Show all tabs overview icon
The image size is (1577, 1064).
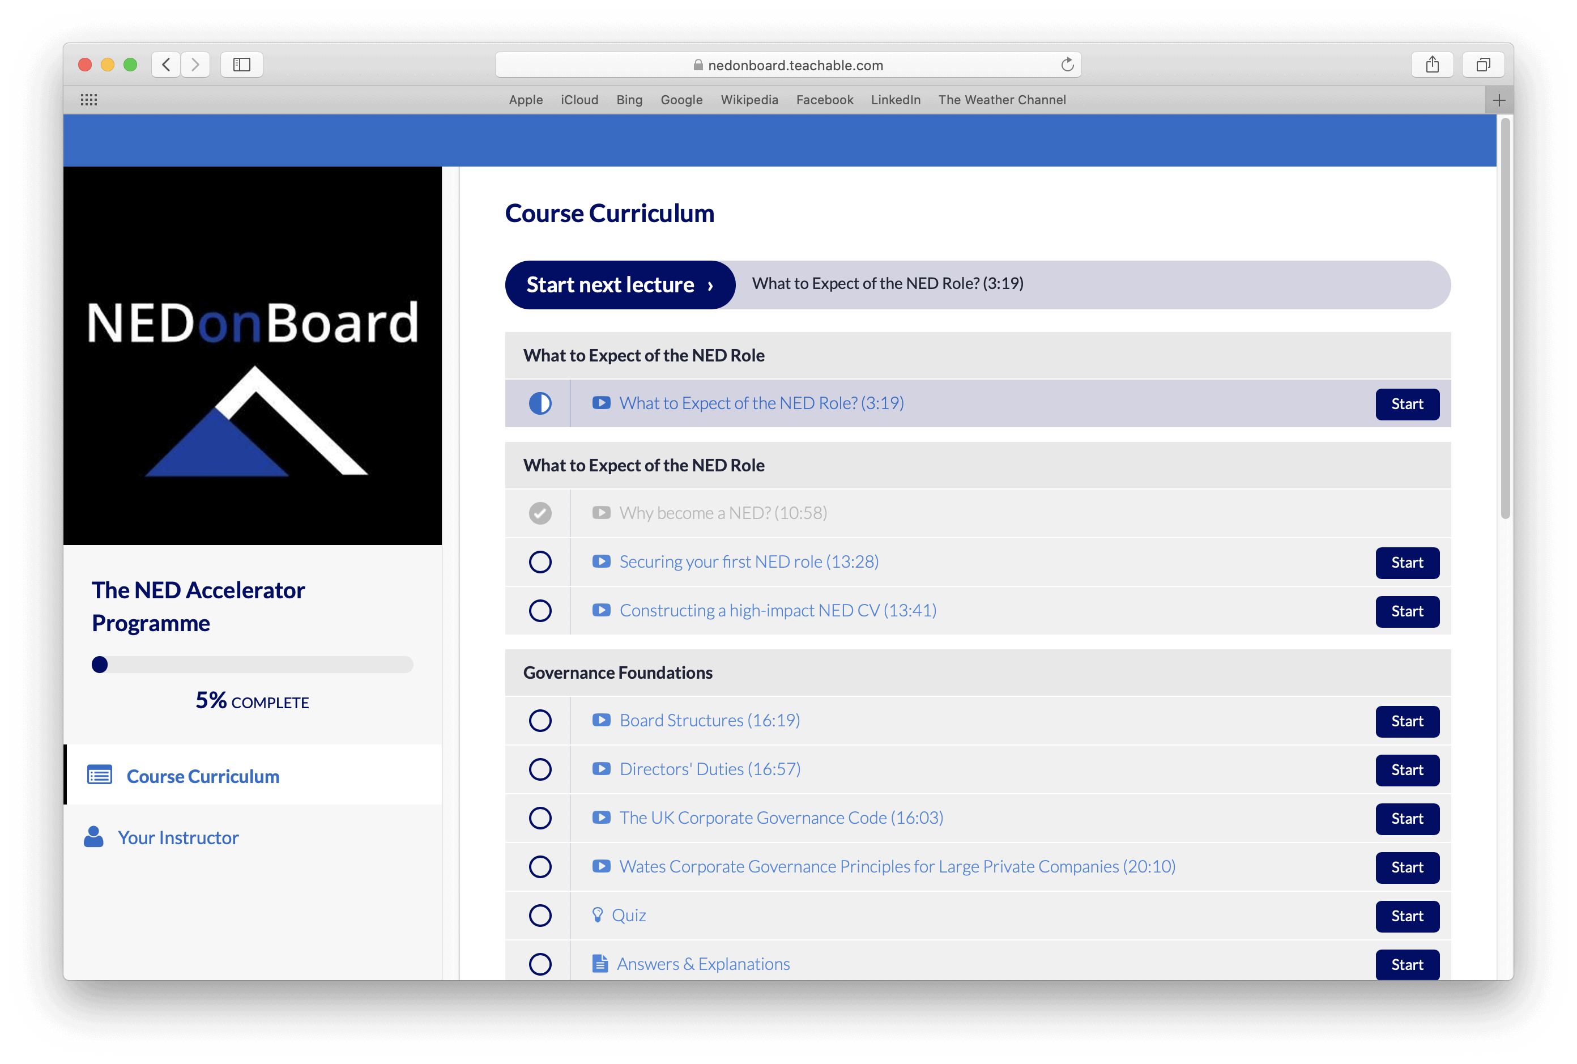pyautogui.click(x=1484, y=65)
